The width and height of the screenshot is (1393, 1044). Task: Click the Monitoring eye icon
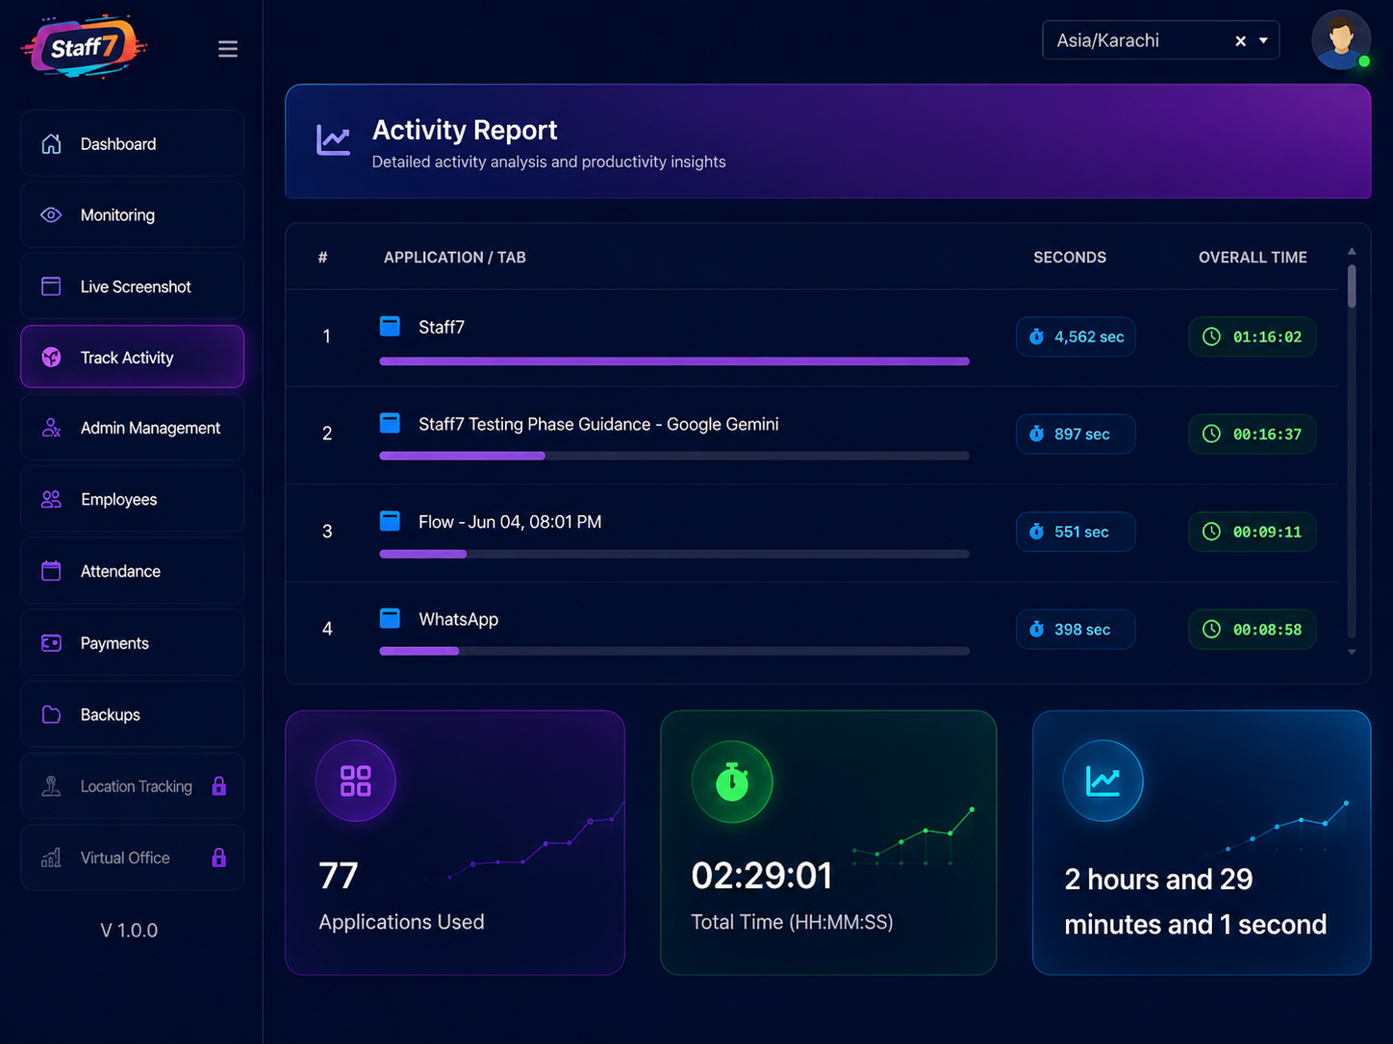[51, 215]
